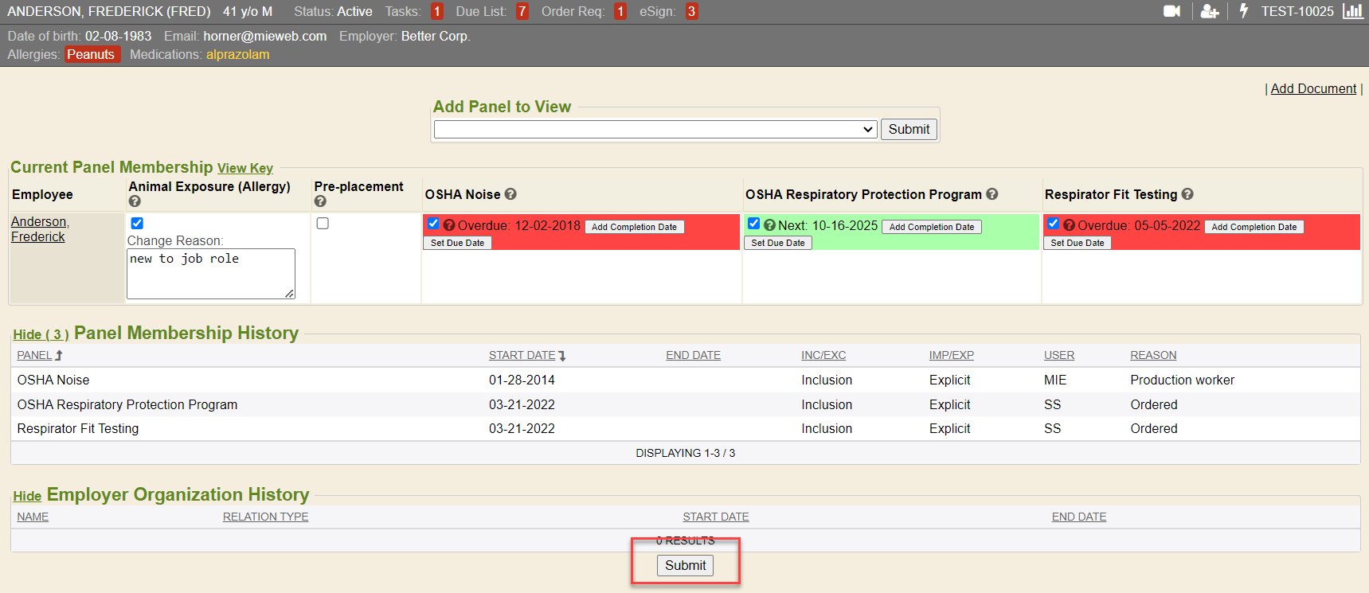Collapse Employer Organization History with Hide link

point(27,497)
